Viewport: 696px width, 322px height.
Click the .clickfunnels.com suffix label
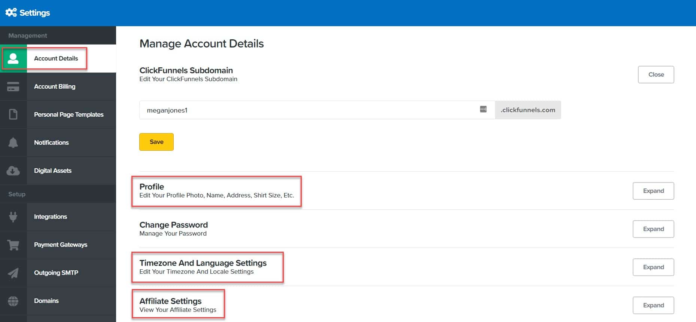click(528, 110)
